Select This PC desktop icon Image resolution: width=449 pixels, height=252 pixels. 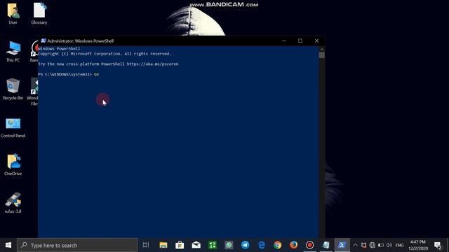point(13,51)
